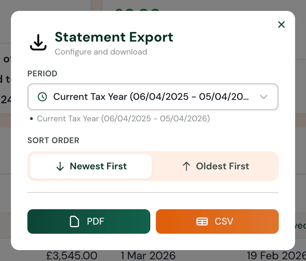Click the table icon on CSV button
306x261 pixels.
[202, 222]
